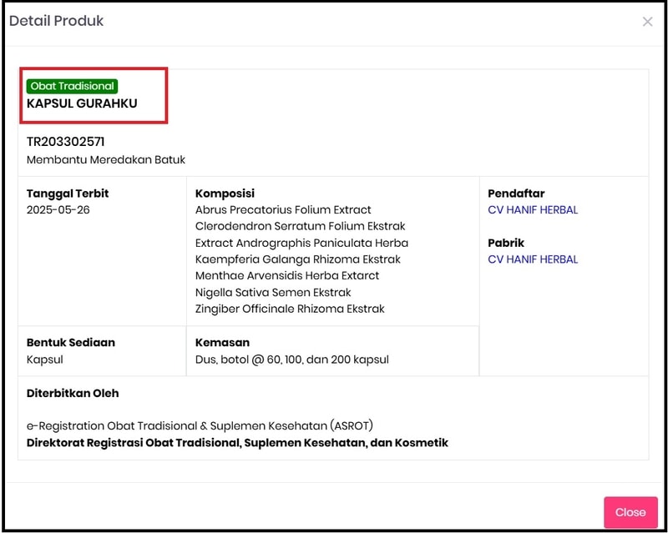Screen dimensions: 668x533
Task: Select Nigella Sativa Semen Ekstrak ingredient
Action: click(x=273, y=293)
